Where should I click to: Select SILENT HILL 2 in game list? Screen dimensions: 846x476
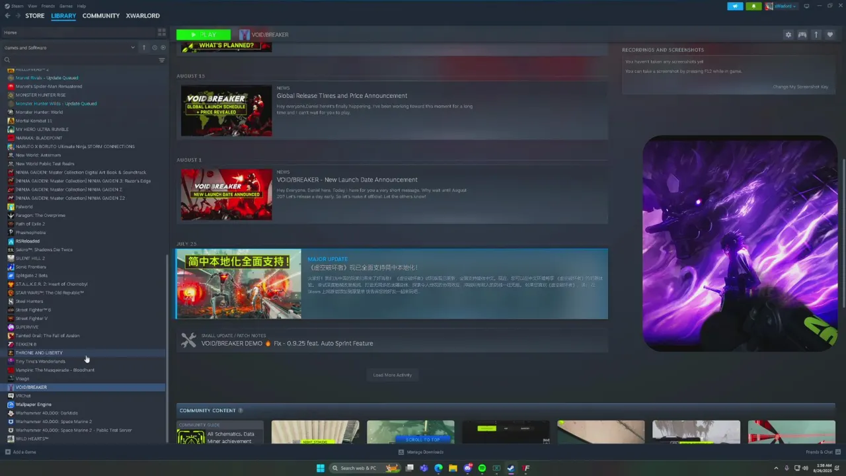pos(30,258)
